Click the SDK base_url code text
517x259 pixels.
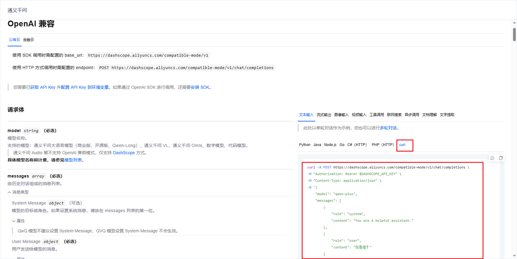coord(148,56)
